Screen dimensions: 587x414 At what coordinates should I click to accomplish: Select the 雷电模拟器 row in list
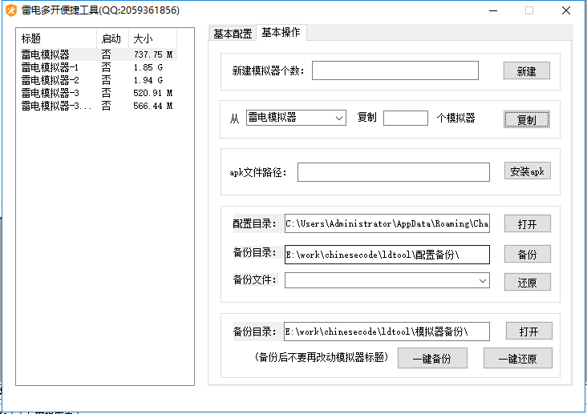coord(98,54)
